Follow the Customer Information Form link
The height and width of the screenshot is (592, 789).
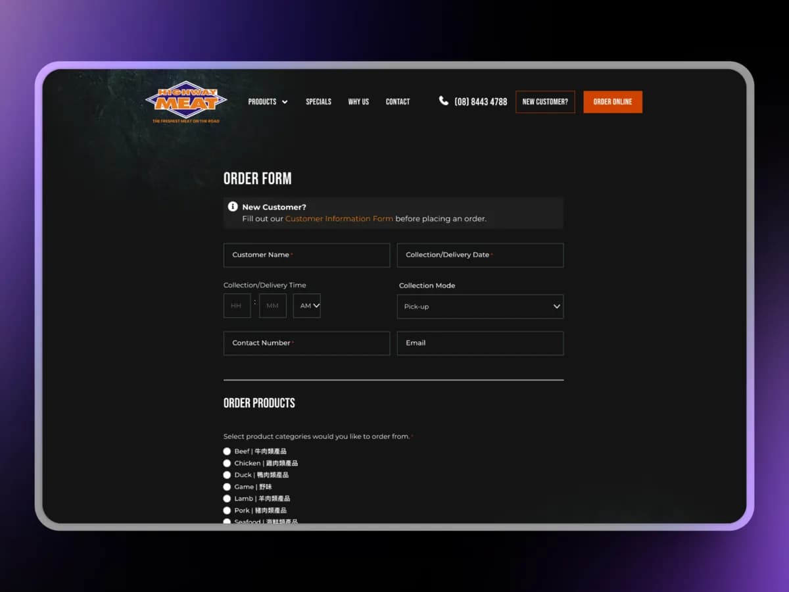click(x=339, y=219)
